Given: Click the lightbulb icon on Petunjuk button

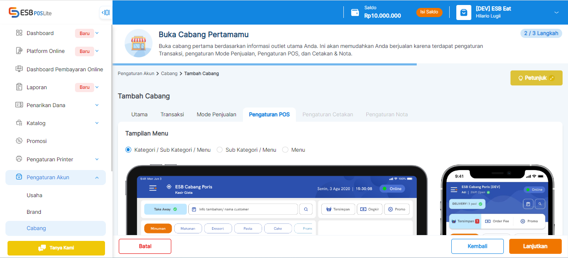Looking at the screenshot, I should tap(520, 78).
